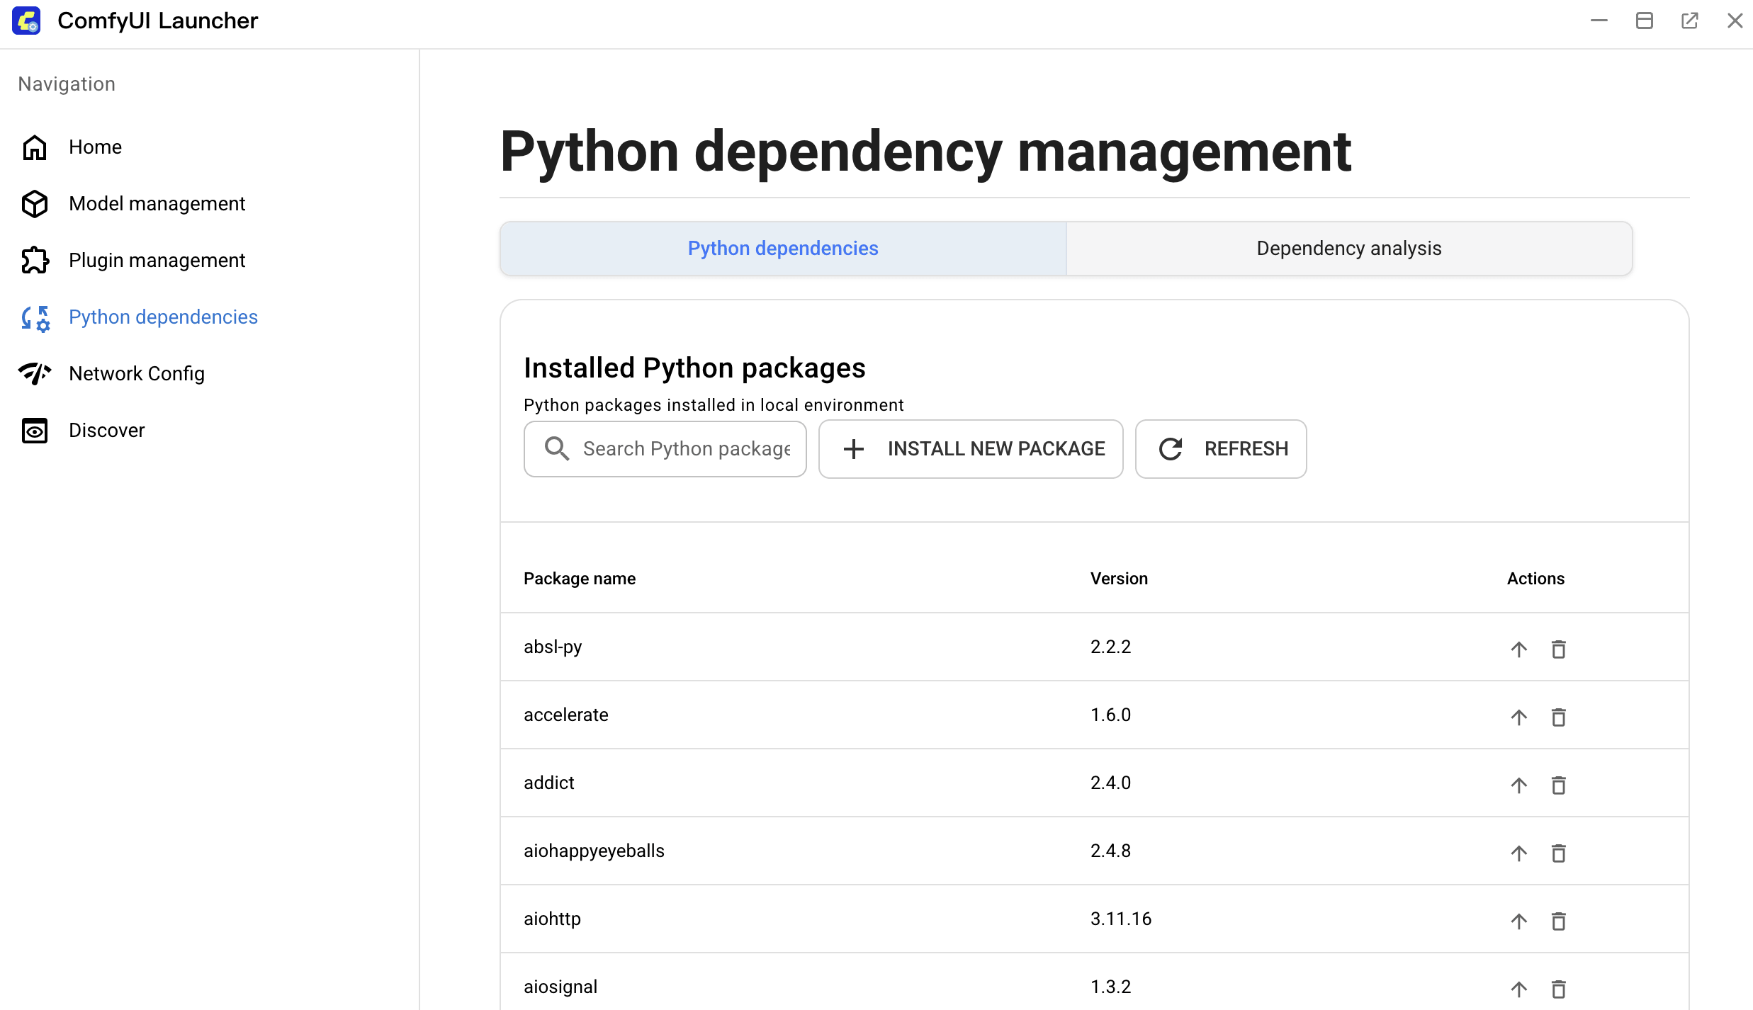Switch to the Dependency analysis tab
The image size is (1753, 1010).
pyautogui.click(x=1348, y=249)
